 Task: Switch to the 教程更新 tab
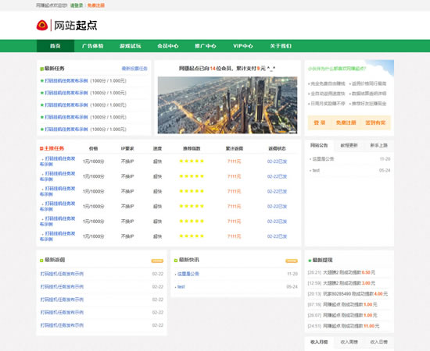point(349,146)
